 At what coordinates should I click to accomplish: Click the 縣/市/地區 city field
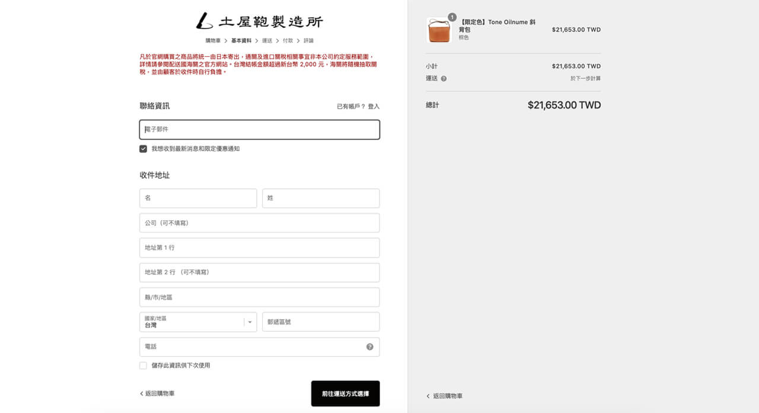pos(260,297)
